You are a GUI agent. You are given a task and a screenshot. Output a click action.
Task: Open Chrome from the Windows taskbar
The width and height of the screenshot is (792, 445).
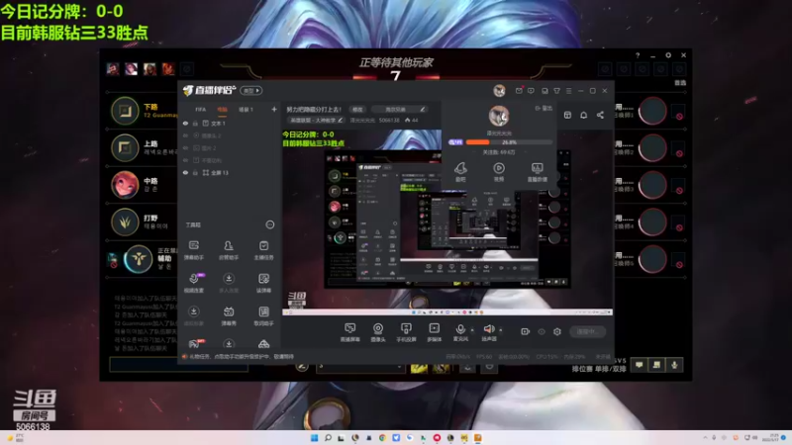(x=382, y=437)
